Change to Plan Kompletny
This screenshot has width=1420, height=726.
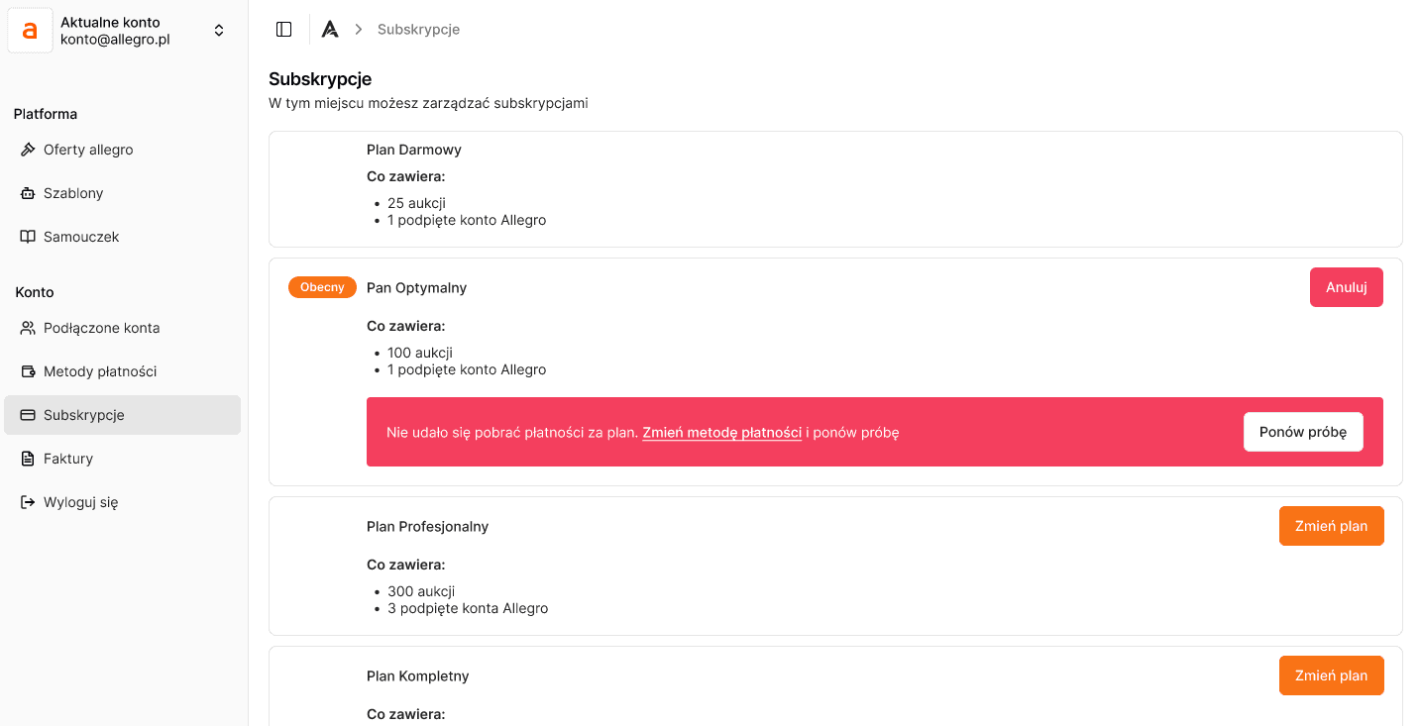(x=1331, y=675)
